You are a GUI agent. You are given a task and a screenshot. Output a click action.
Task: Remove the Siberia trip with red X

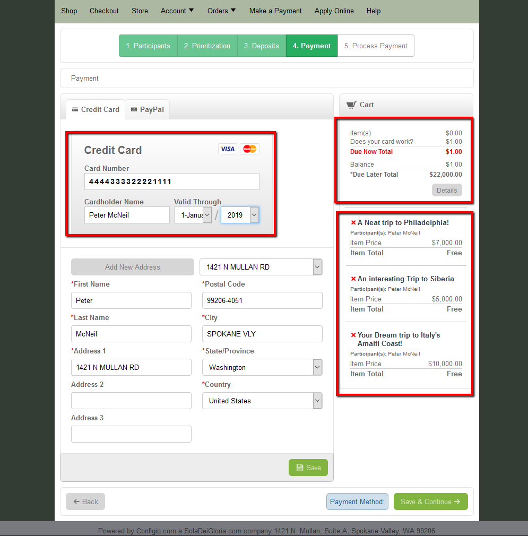pos(353,279)
